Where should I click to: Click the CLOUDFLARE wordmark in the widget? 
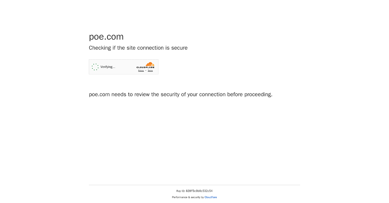pyautogui.click(x=145, y=67)
